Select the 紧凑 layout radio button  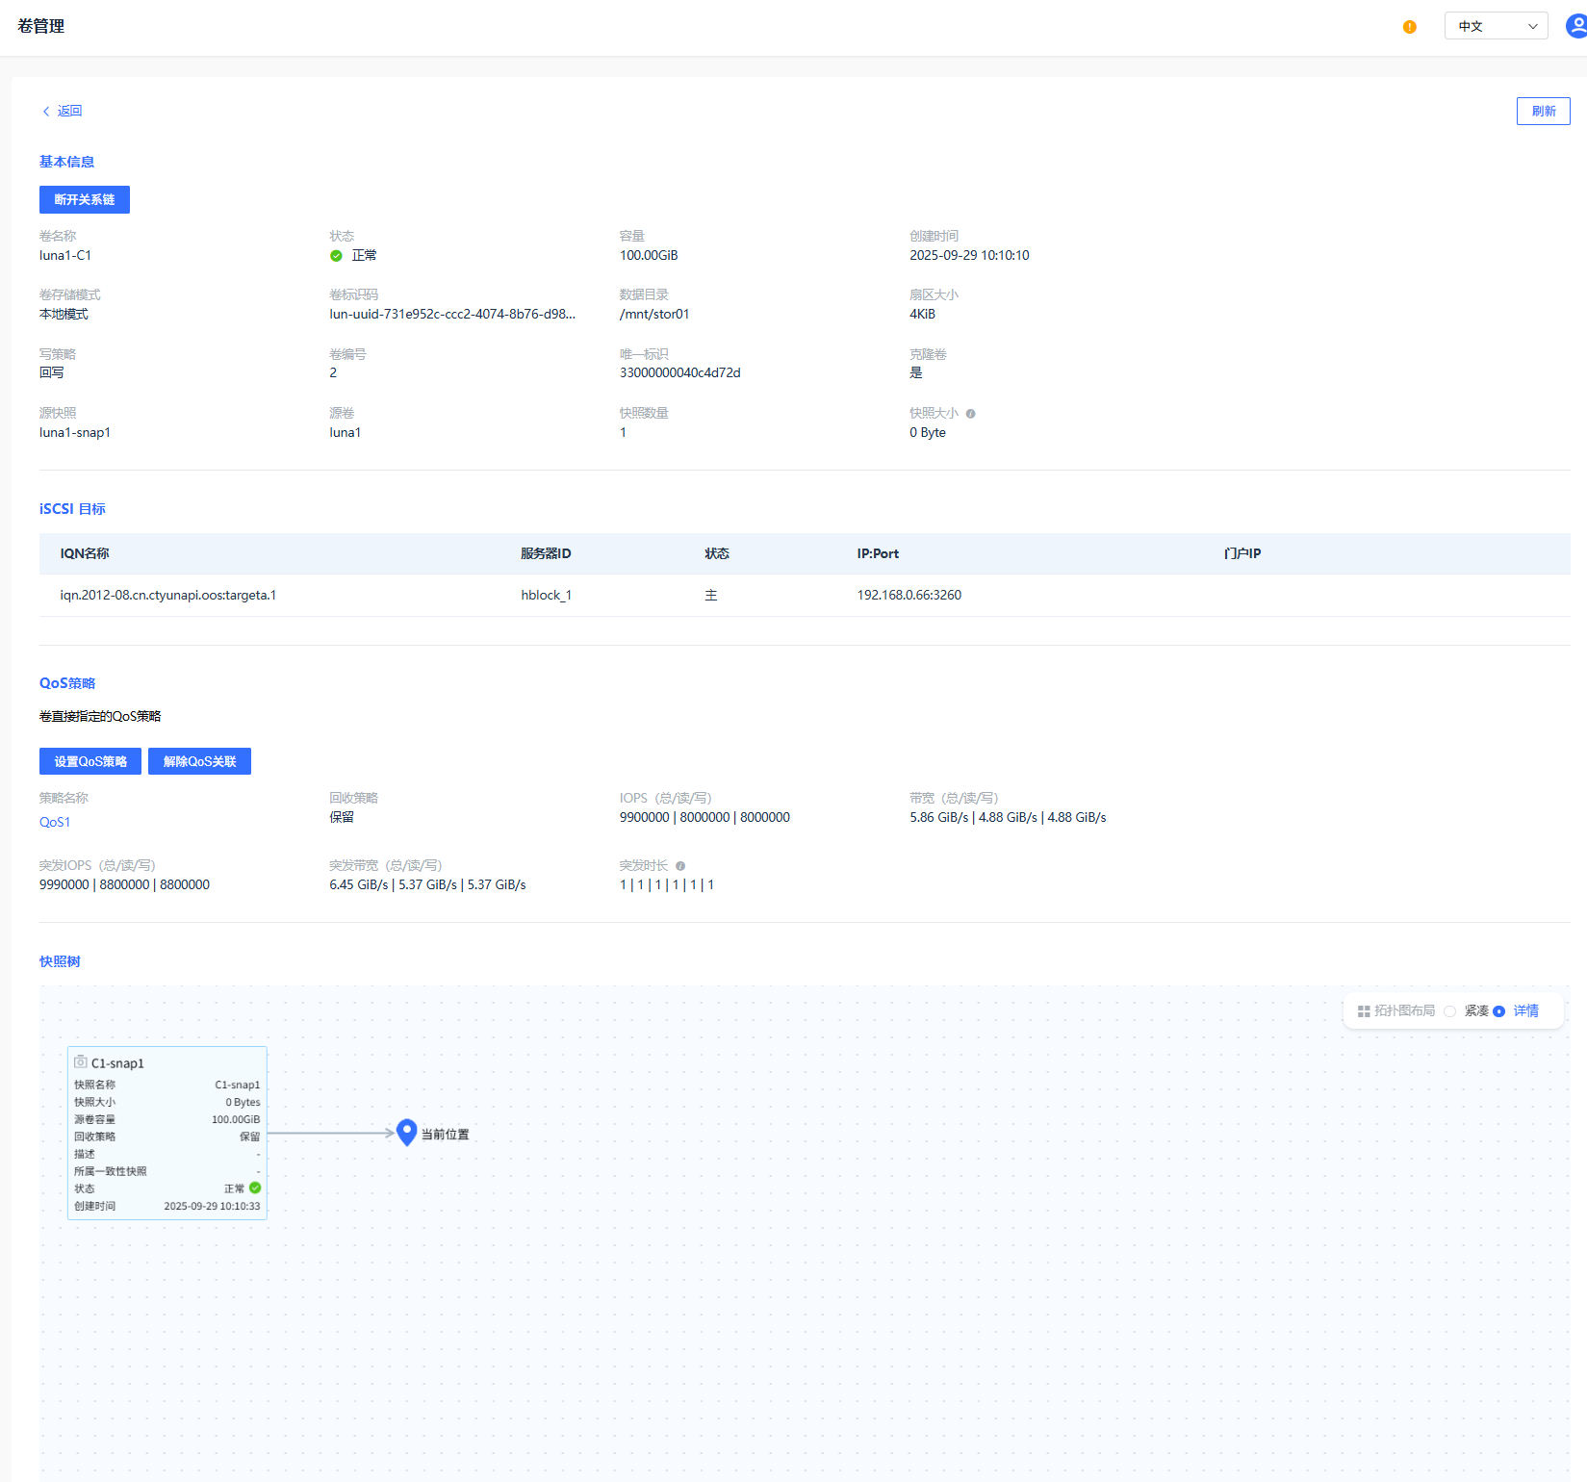coord(1449,1011)
